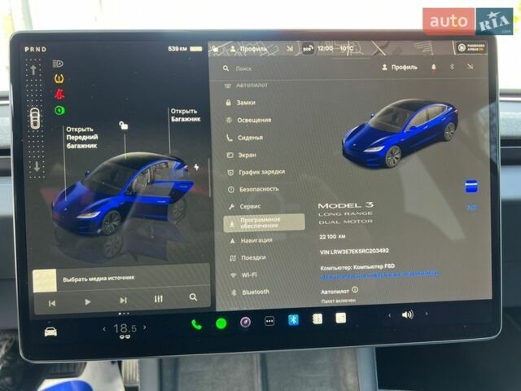521x391 pixels.
Task: Select the blue paint color swatch
Action: point(471,187)
